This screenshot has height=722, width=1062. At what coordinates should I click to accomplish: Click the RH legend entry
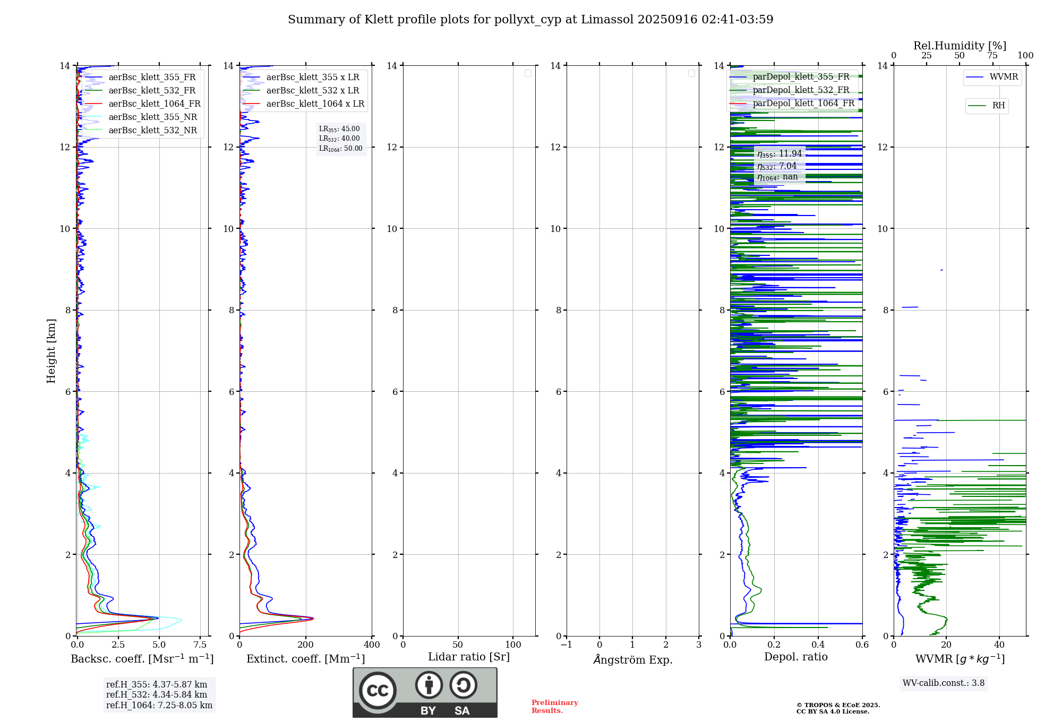pos(987,106)
